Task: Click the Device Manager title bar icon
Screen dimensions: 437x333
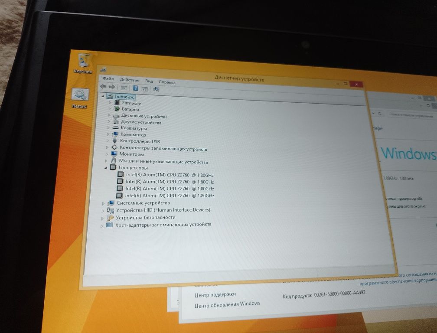Action: click(103, 70)
